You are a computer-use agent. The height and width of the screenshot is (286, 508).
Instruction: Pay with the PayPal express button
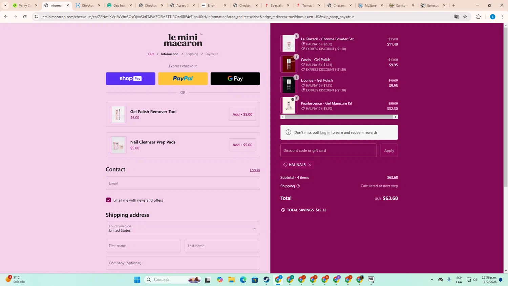coord(183,79)
